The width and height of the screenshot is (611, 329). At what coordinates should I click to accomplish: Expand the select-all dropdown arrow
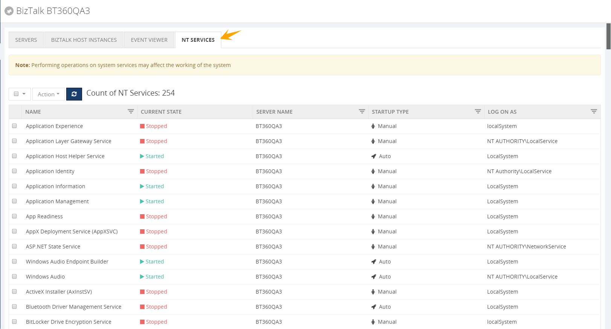(24, 94)
